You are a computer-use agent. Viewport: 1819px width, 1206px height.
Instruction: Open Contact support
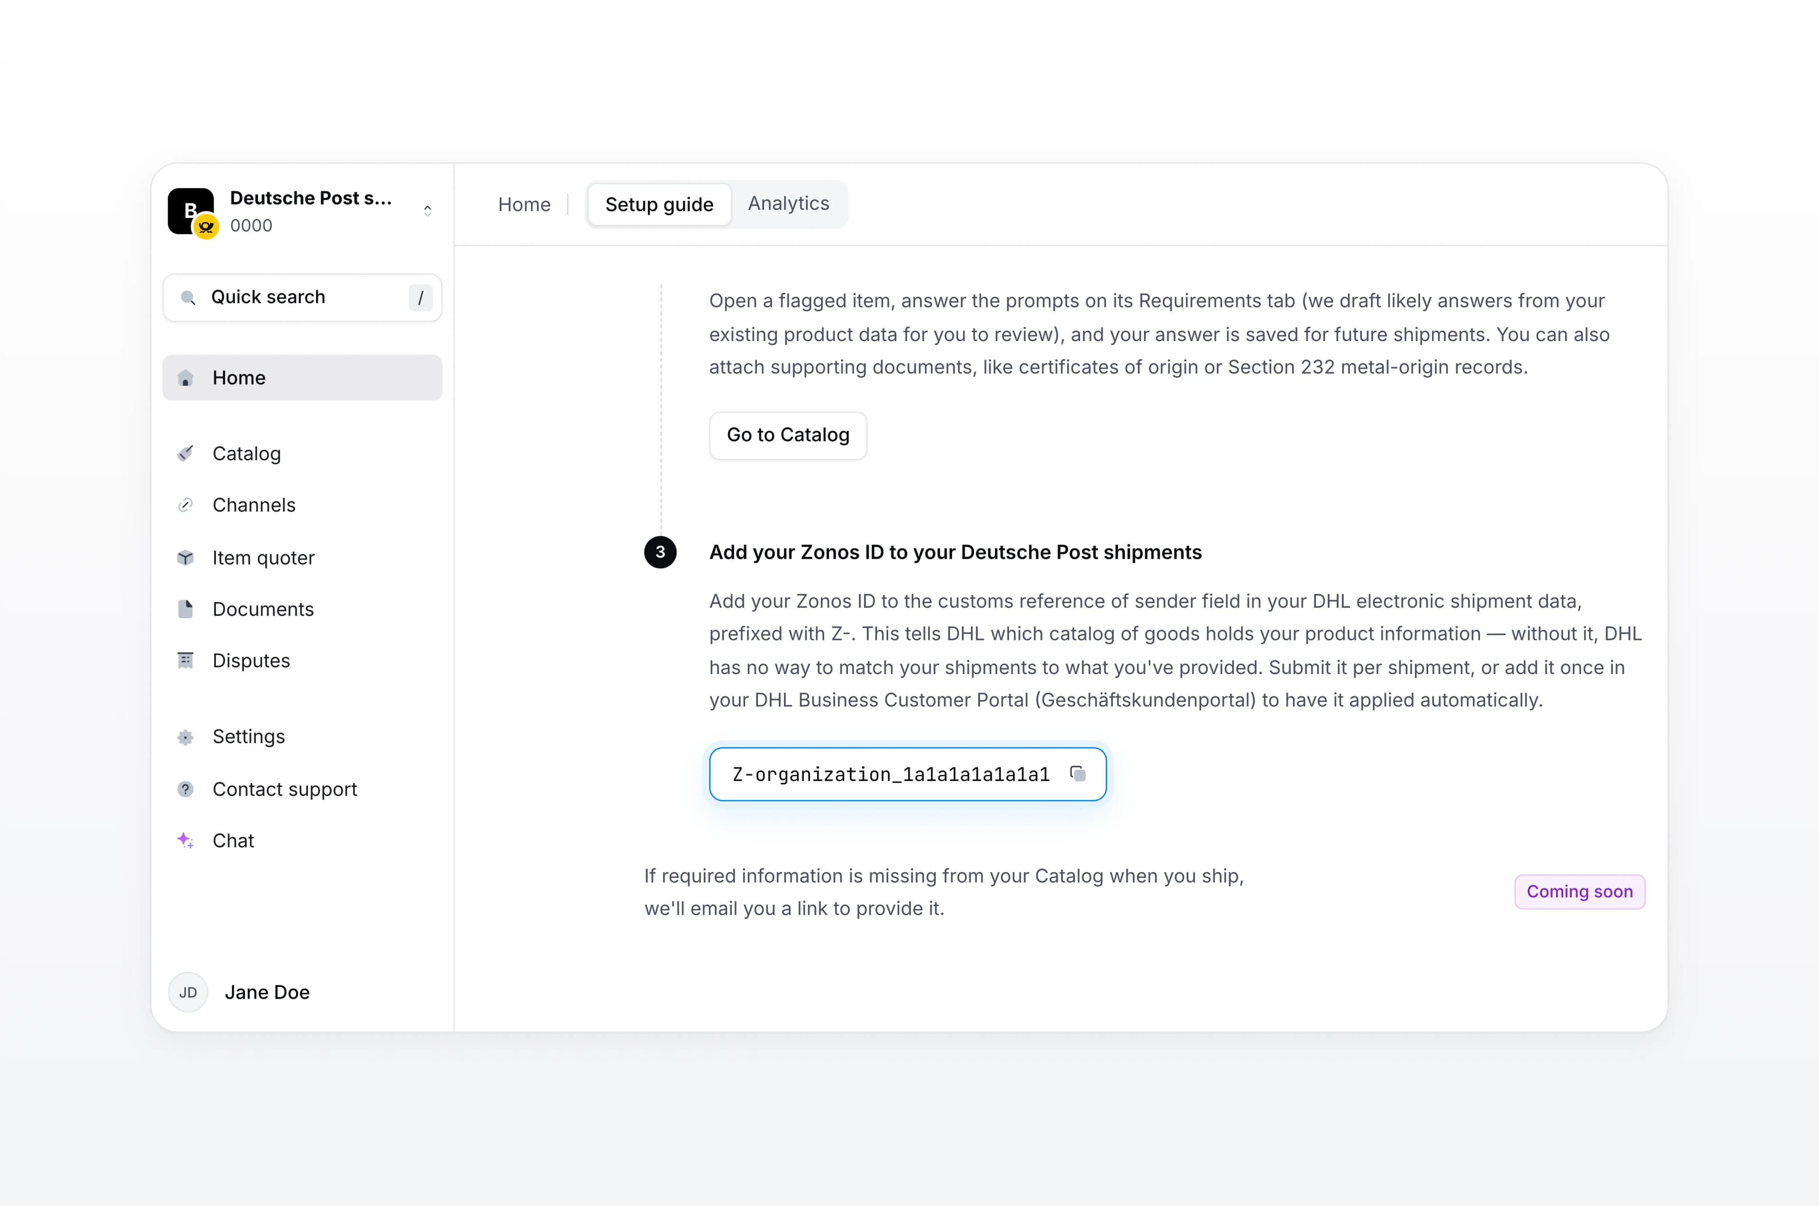302,789
